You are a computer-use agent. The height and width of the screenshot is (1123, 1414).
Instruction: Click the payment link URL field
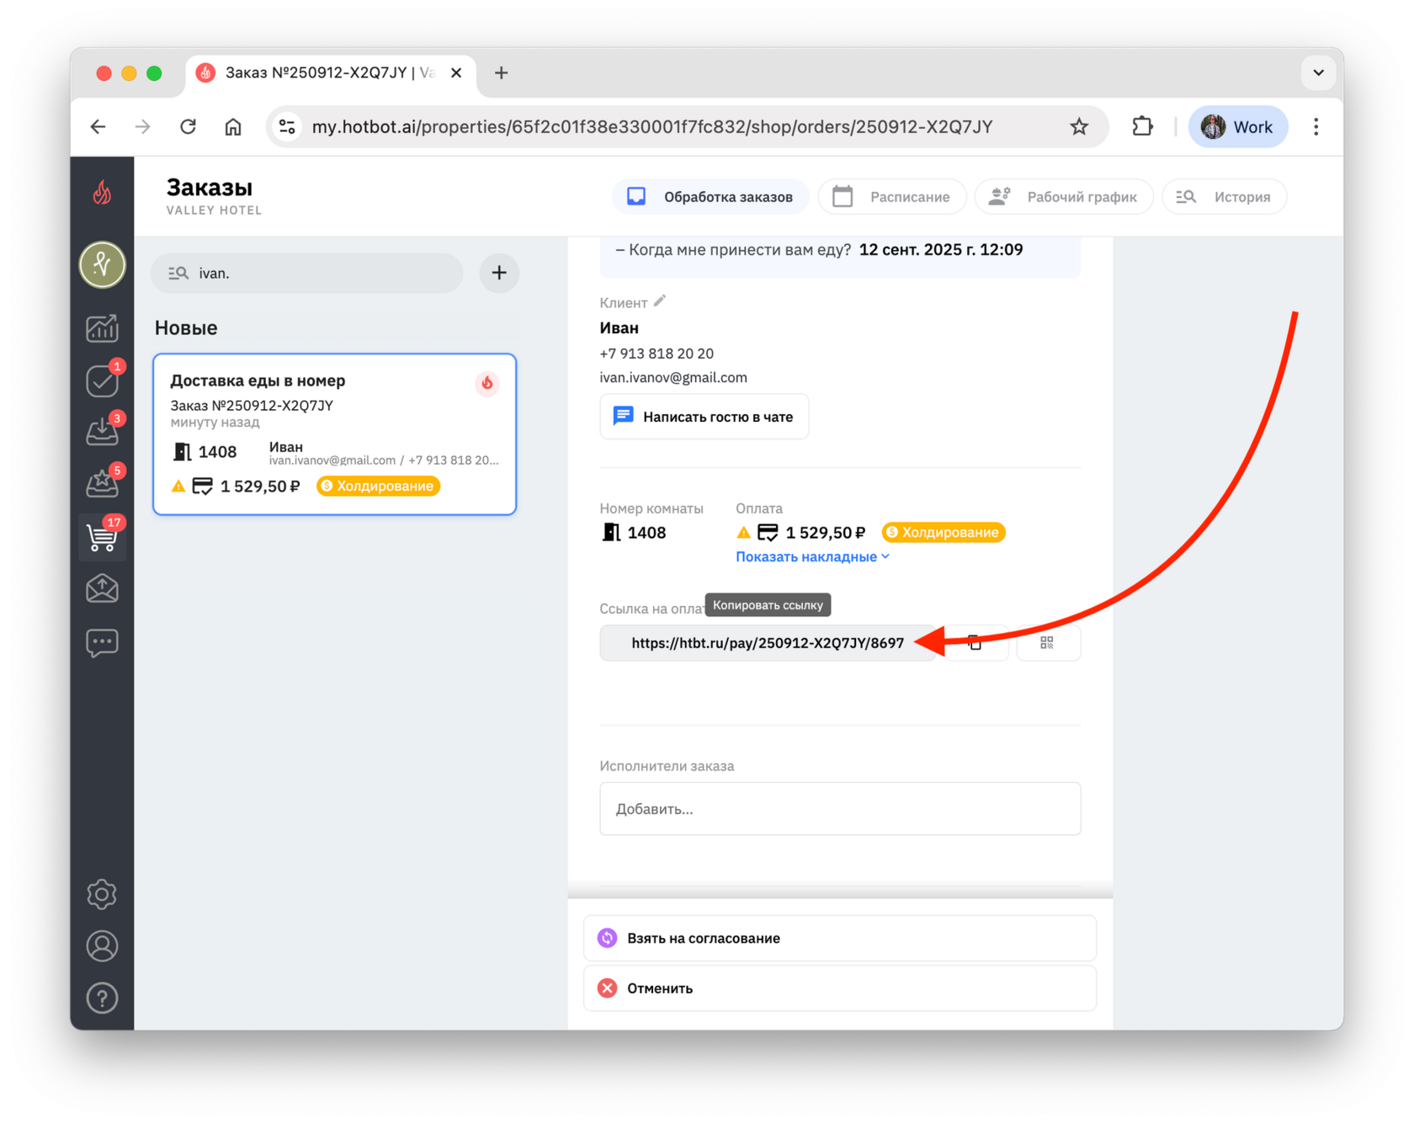768,643
